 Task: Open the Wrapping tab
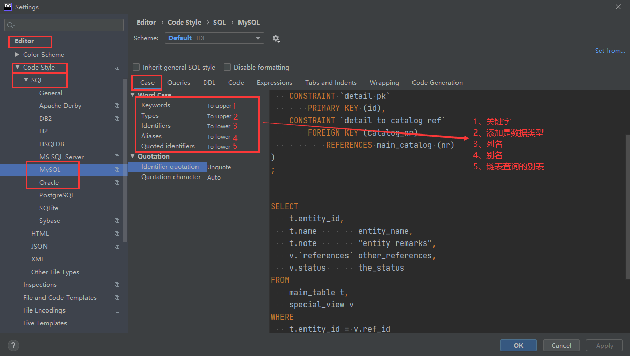tap(384, 82)
